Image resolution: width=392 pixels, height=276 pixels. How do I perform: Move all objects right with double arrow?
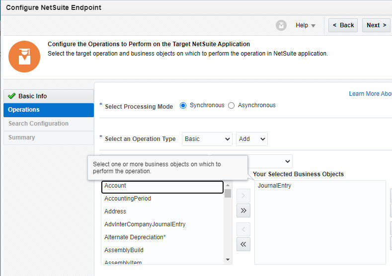tap(243, 210)
